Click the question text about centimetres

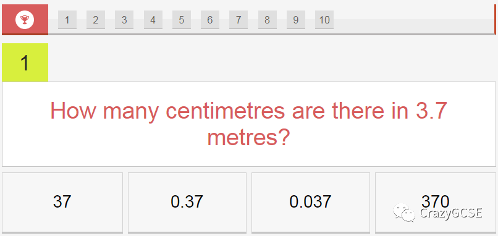tap(249, 124)
